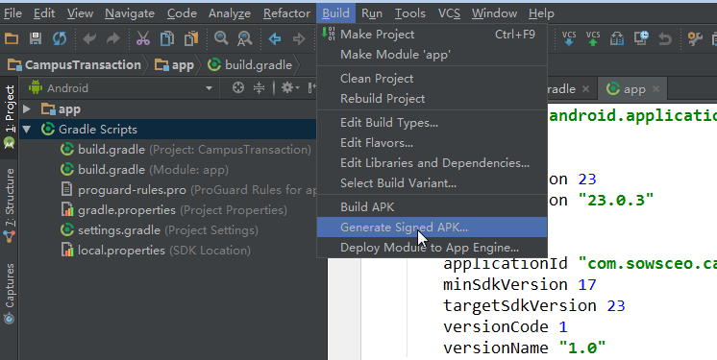Click scroll from source target icon
This screenshot has width=717, height=360.
pyautogui.click(x=238, y=87)
